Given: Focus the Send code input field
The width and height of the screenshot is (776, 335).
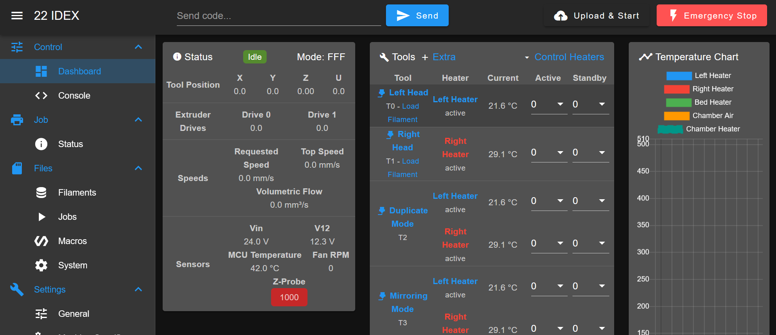Looking at the screenshot, I should pos(278,16).
